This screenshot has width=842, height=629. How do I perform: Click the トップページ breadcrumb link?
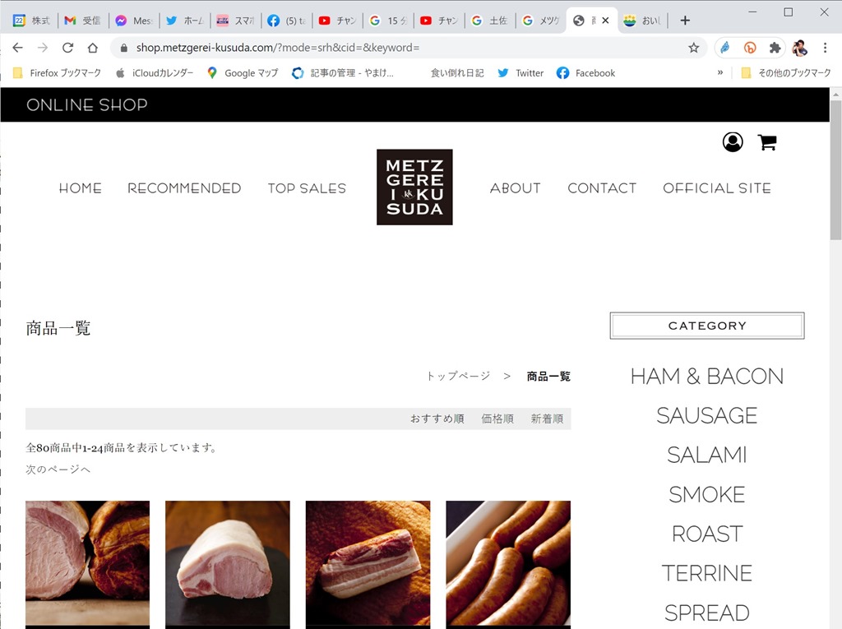459,376
